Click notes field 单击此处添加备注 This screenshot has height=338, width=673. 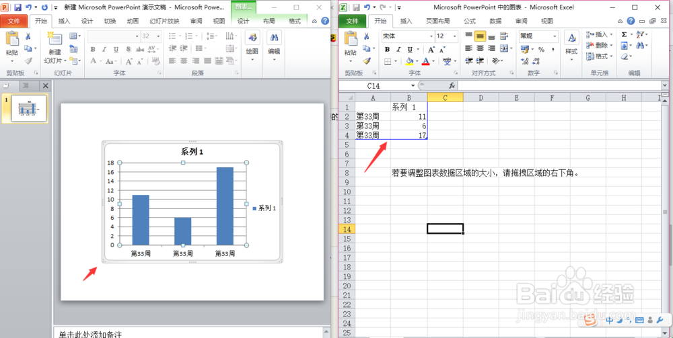coord(188,333)
